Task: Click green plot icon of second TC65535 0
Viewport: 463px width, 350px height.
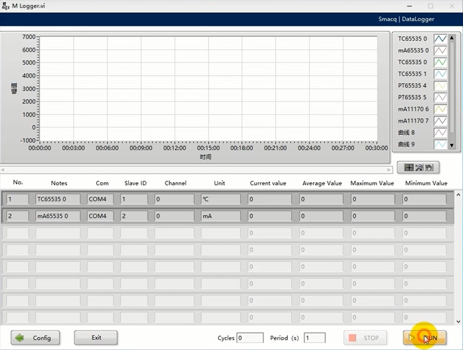Action: click(x=440, y=62)
